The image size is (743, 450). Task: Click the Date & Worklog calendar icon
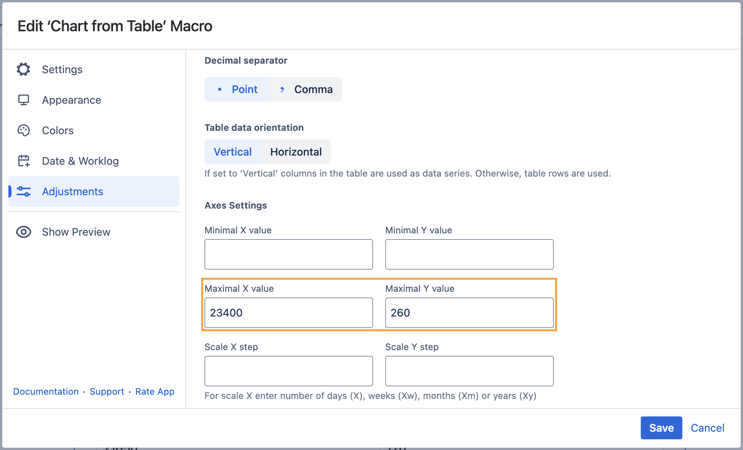click(x=23, y=161)
